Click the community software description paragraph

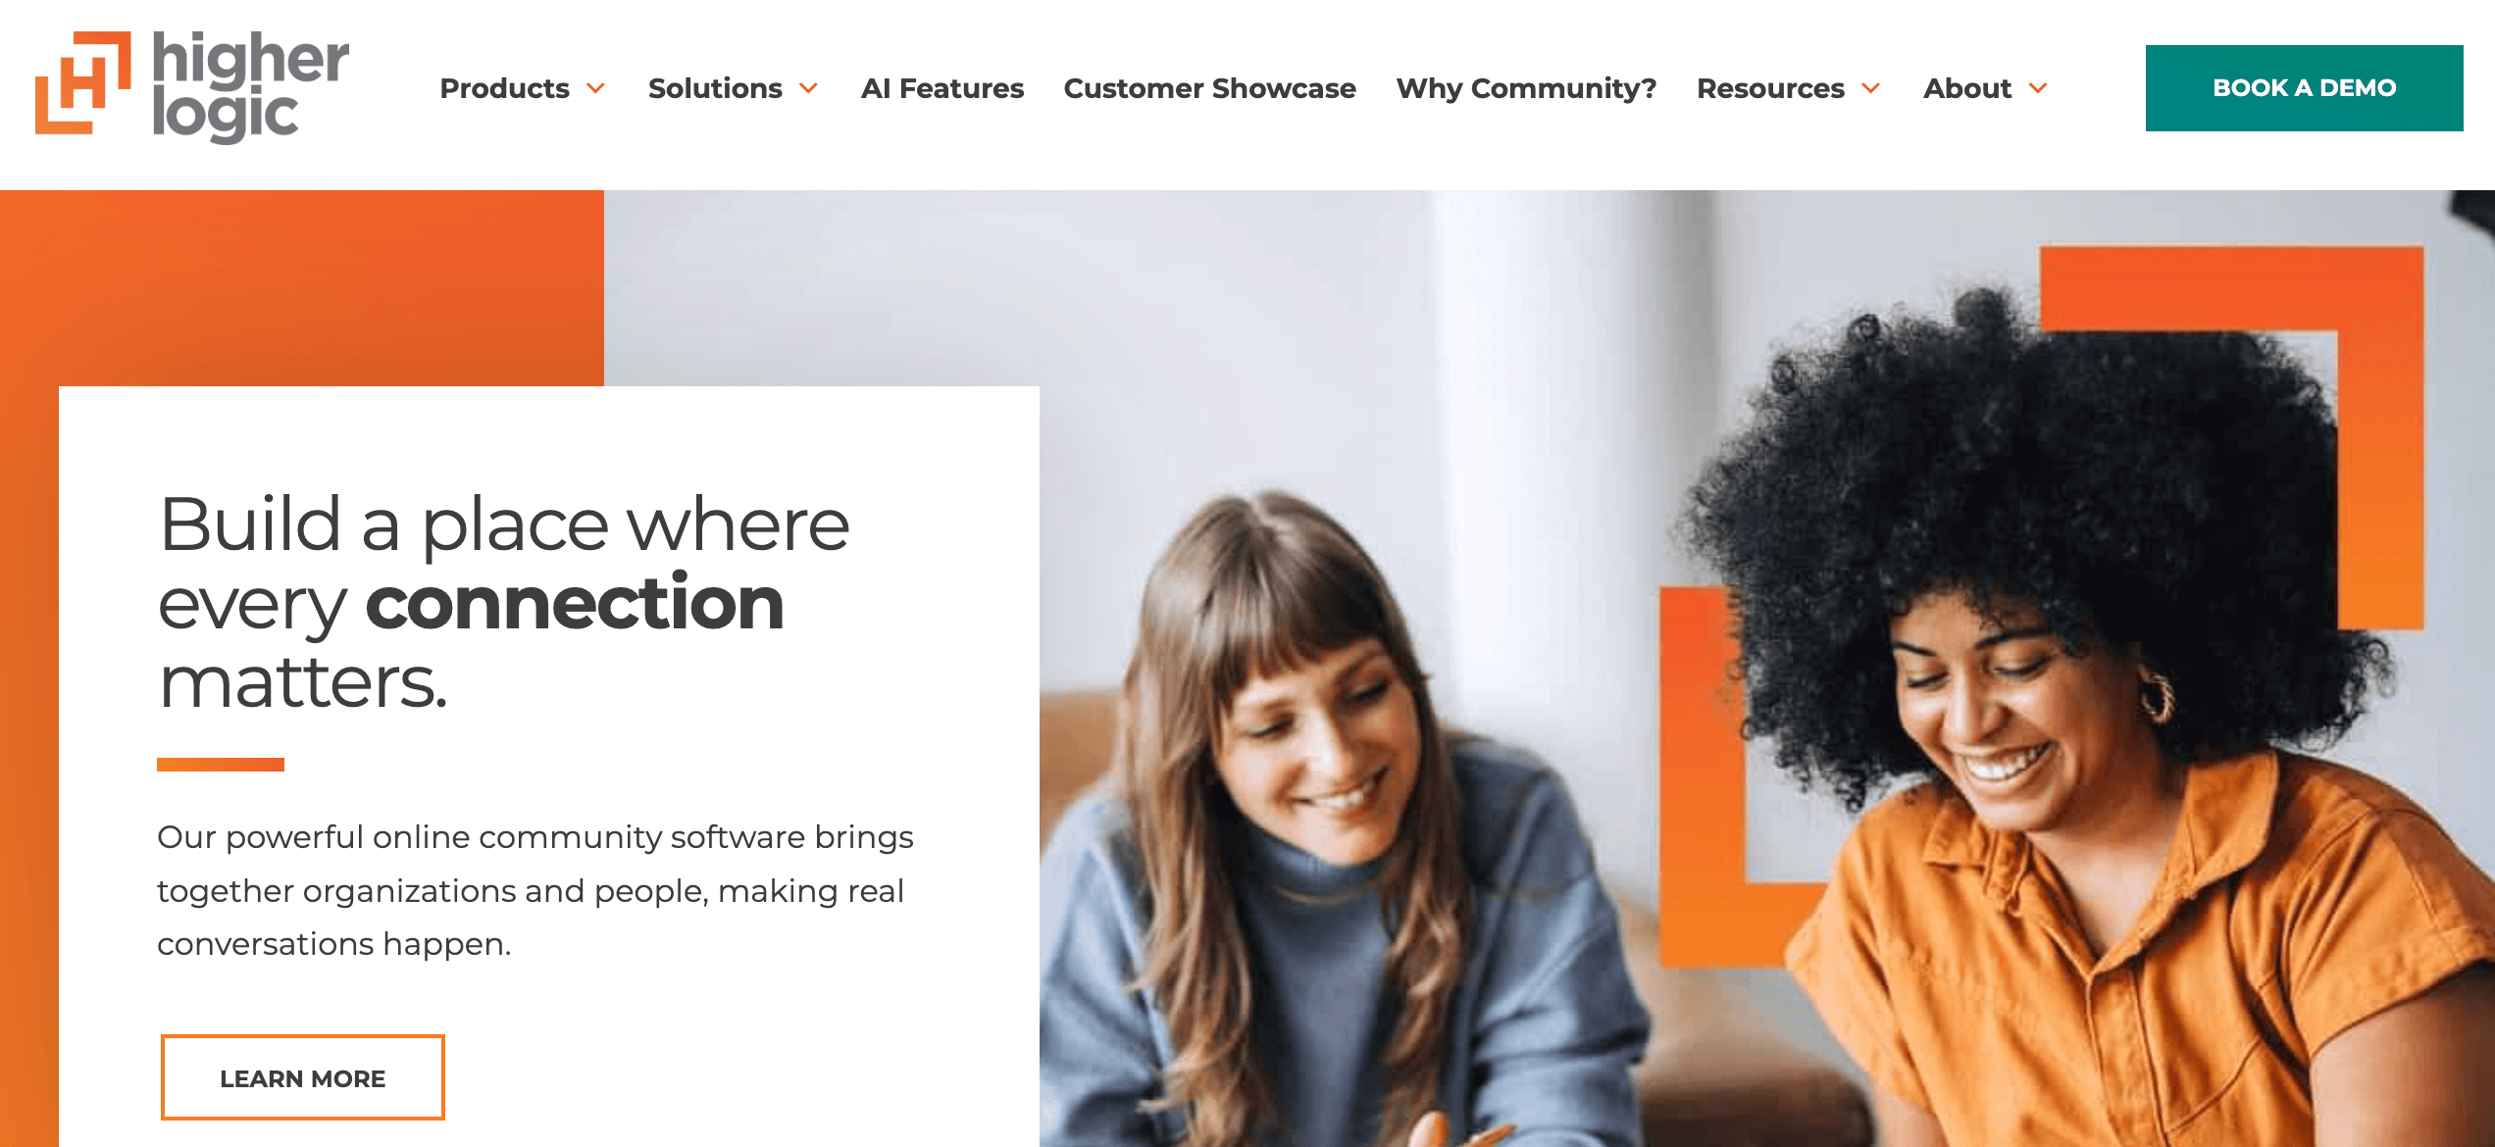[535, 890]
